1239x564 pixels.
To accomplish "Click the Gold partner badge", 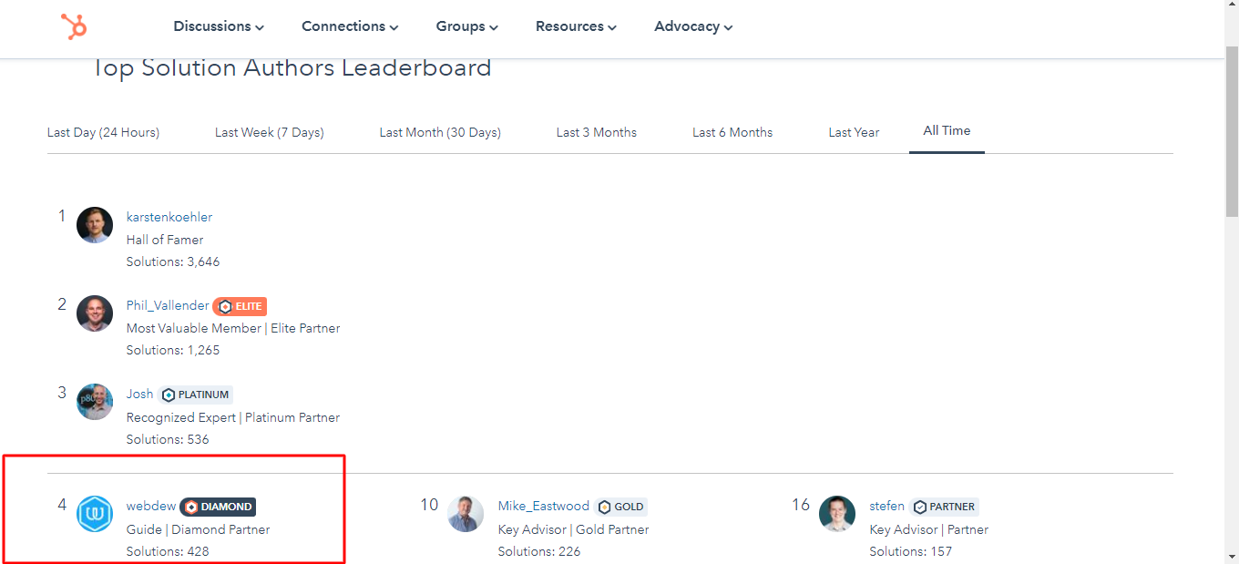I will 620,507.
